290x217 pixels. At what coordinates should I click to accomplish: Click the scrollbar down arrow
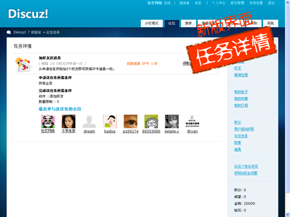point(288,214)
